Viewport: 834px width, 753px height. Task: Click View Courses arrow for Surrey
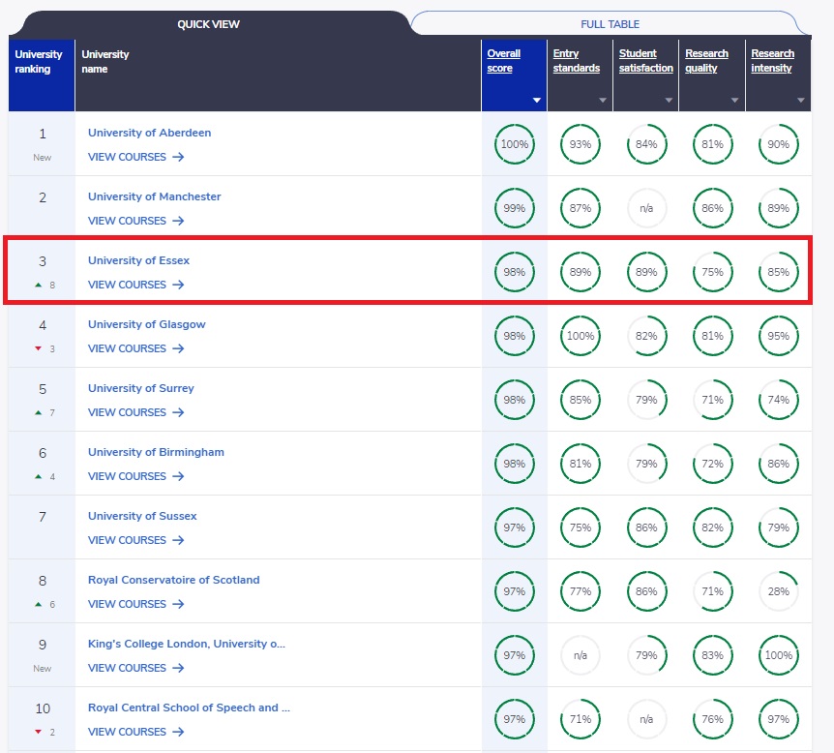point(178,412)
